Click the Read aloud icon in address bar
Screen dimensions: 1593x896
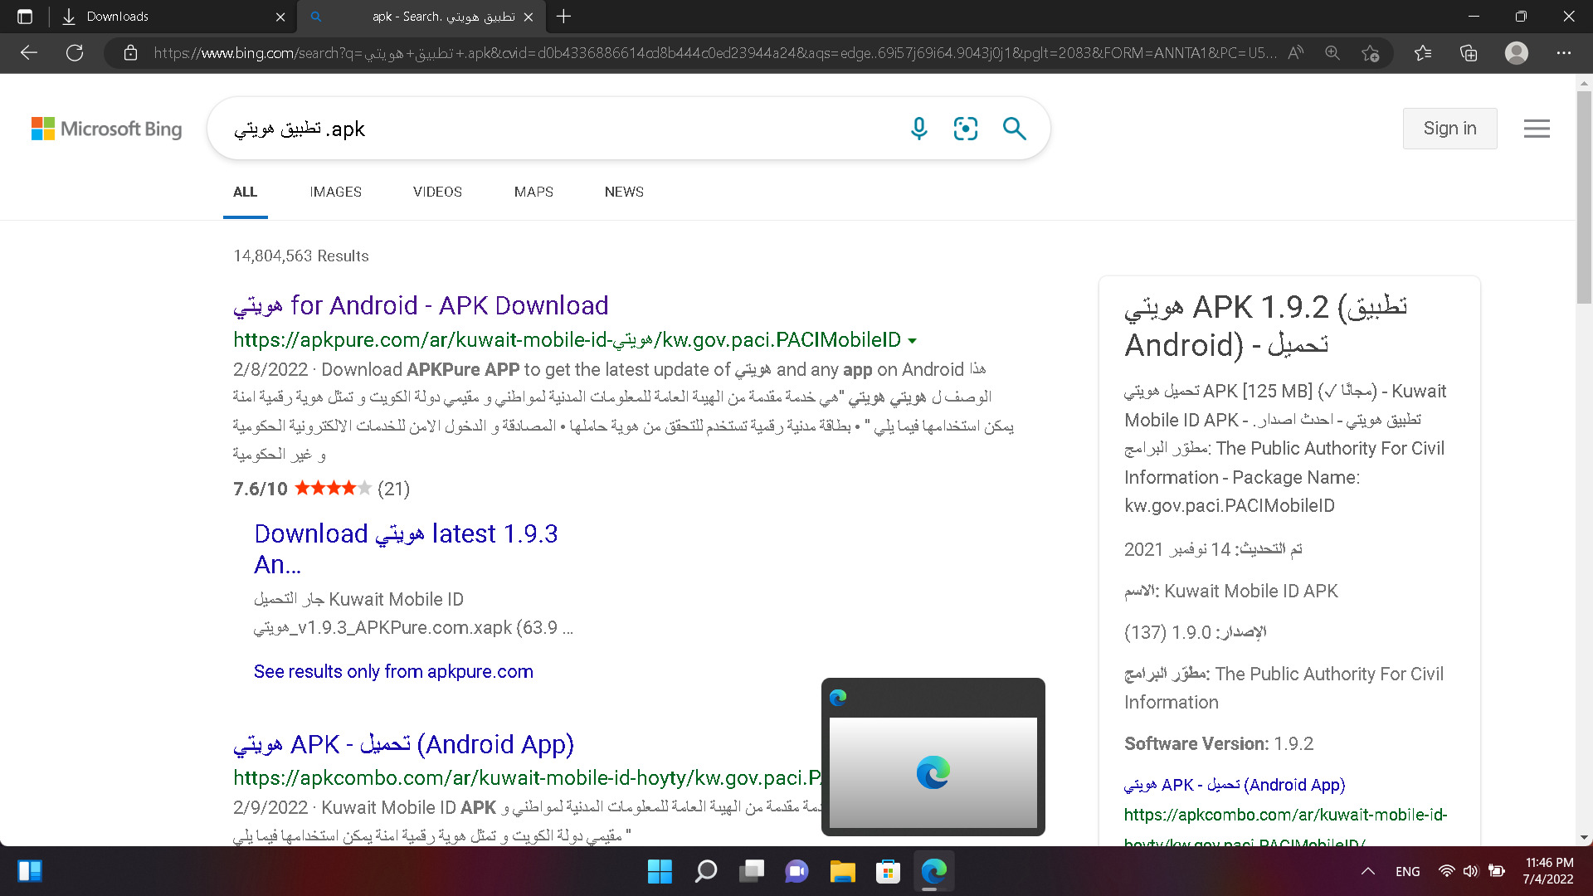pyautogui.click(x=1295, y=53)
